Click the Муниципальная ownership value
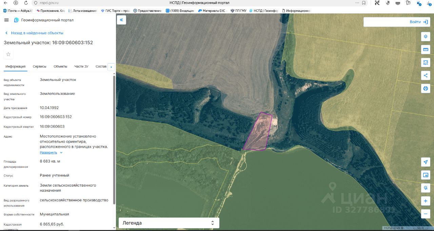Screen dimensions: 434x231 [55, 214]
